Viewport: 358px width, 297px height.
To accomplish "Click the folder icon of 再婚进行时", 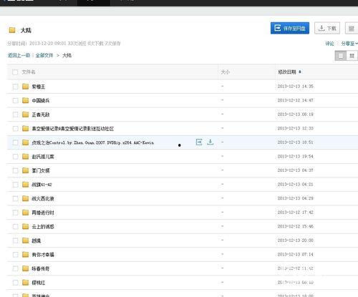I will (x=26, y=213).
